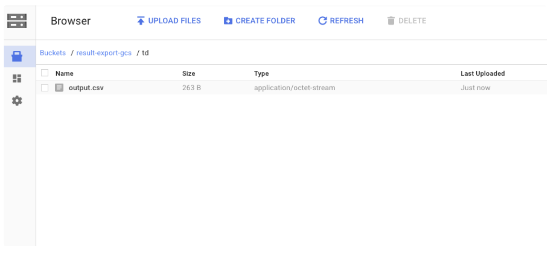Click the Delete trash can icon
Screen dimensions: 549x259
391,21
